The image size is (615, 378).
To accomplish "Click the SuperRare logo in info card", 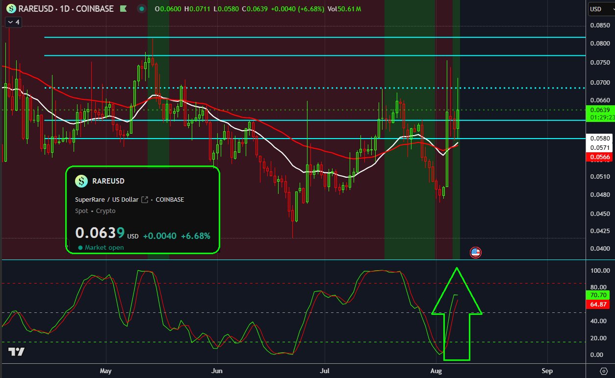I will [x=81, y=181].
